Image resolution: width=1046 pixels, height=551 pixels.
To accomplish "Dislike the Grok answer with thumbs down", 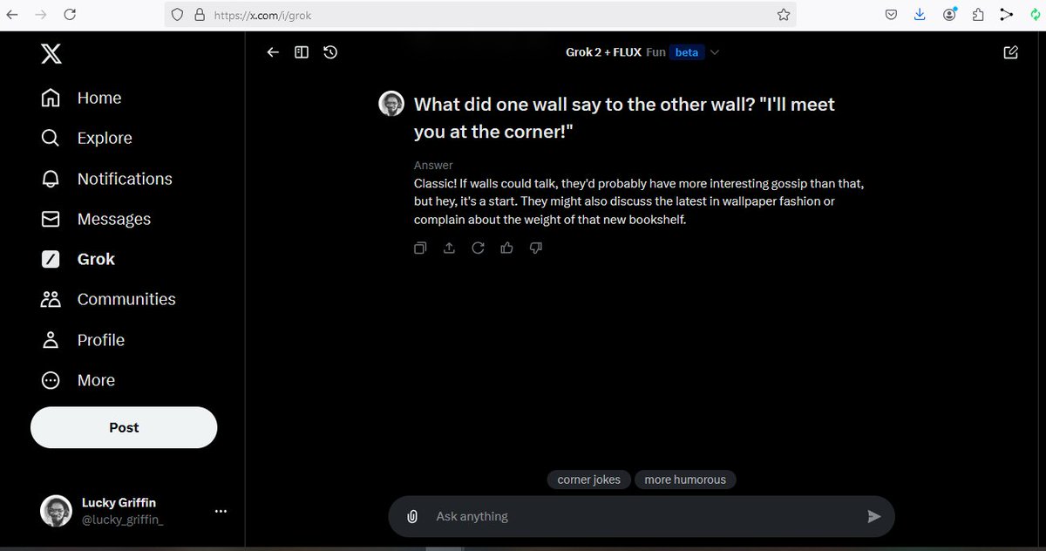I will (536, 248).
